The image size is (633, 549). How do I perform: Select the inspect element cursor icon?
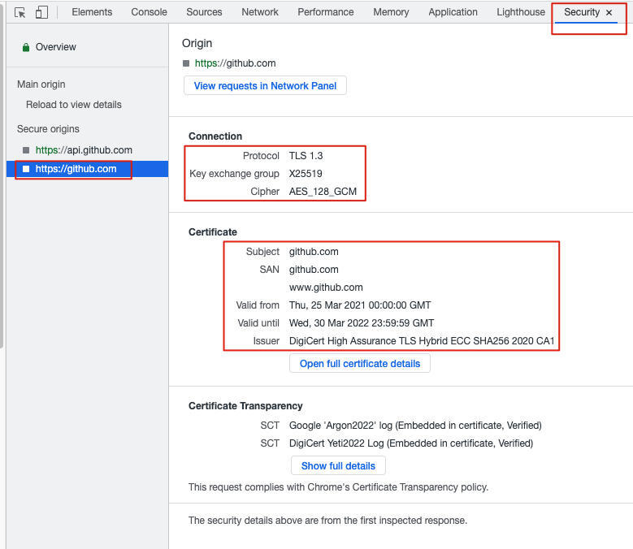(20, 12)
